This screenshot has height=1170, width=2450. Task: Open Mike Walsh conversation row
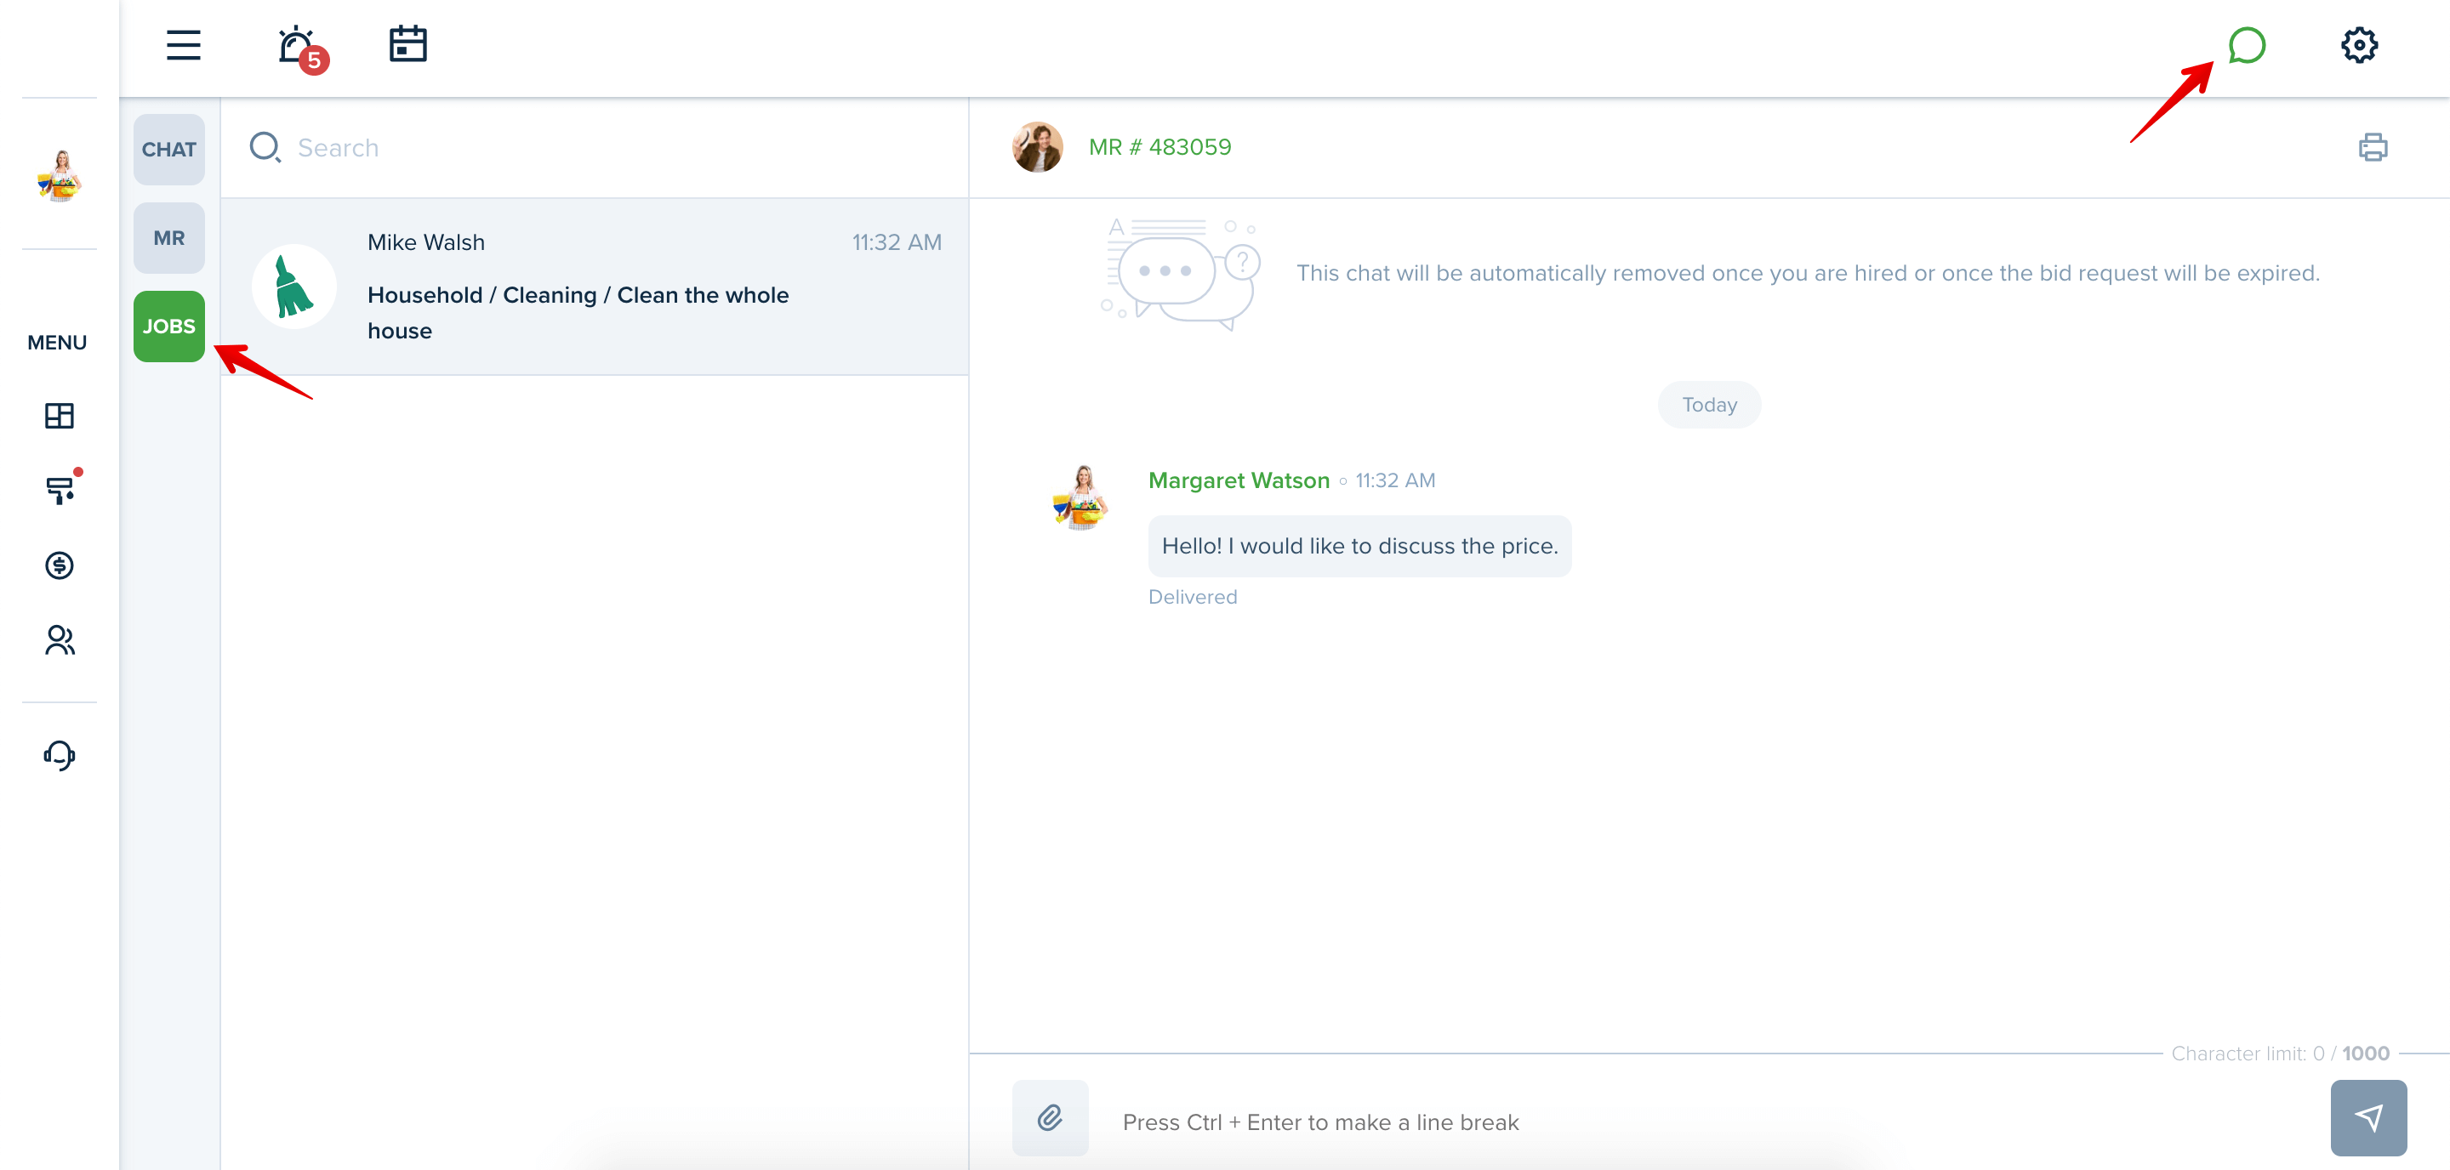(595, 286)
